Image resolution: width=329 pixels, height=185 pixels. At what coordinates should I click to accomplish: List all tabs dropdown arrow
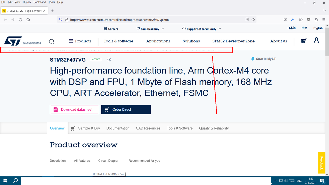point(324,11)
